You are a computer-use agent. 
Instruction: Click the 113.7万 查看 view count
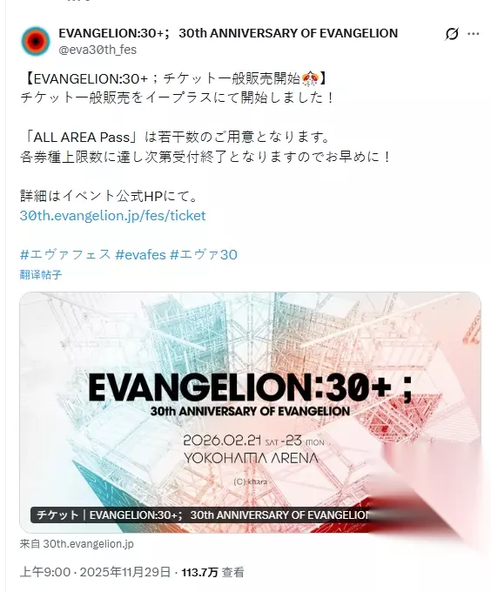(213, 572)
